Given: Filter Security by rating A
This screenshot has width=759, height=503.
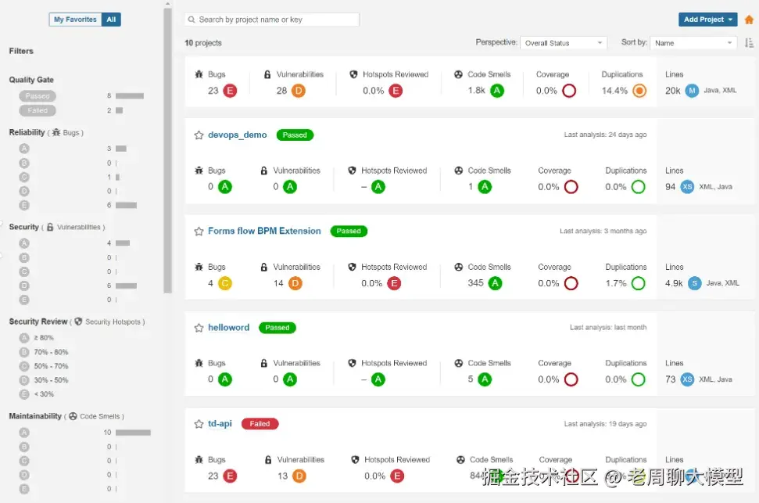Looking at the screenshot, I should click(x=24, y=243).
